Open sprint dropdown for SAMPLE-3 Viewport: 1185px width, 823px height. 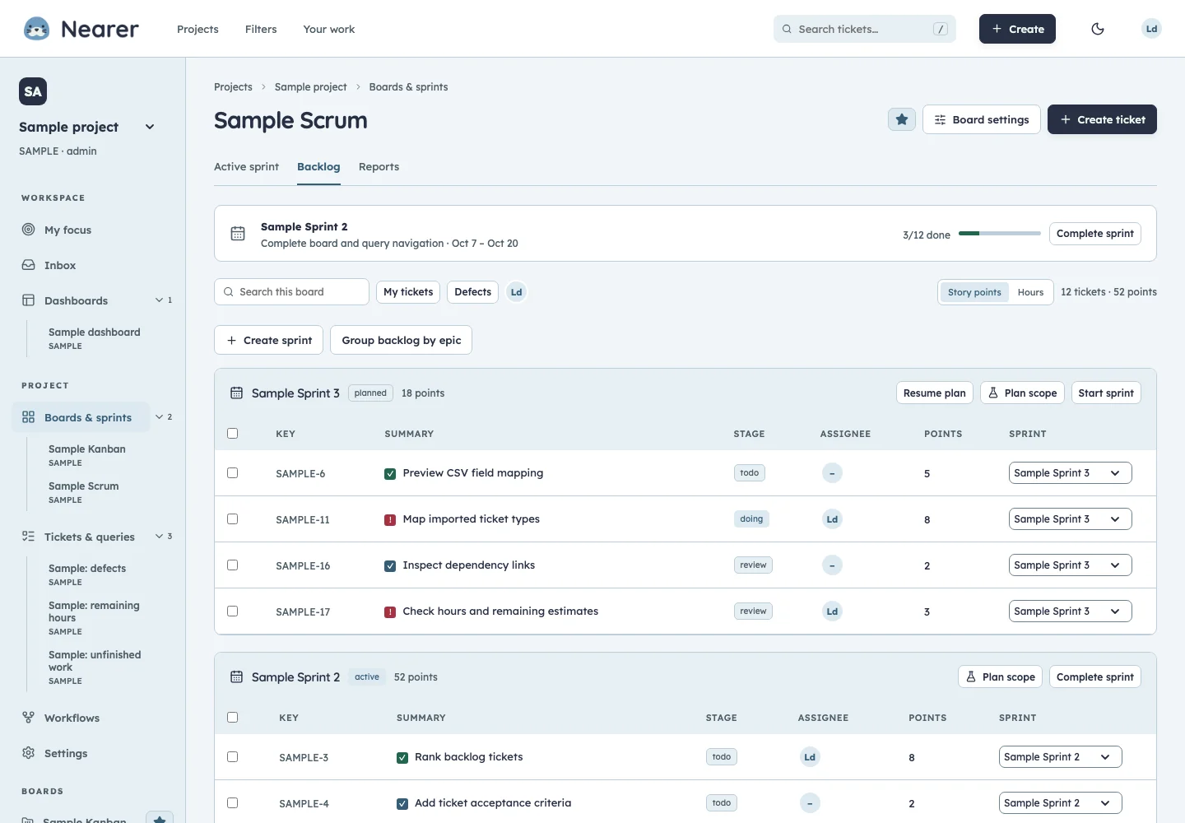(x=1060, y=757)
